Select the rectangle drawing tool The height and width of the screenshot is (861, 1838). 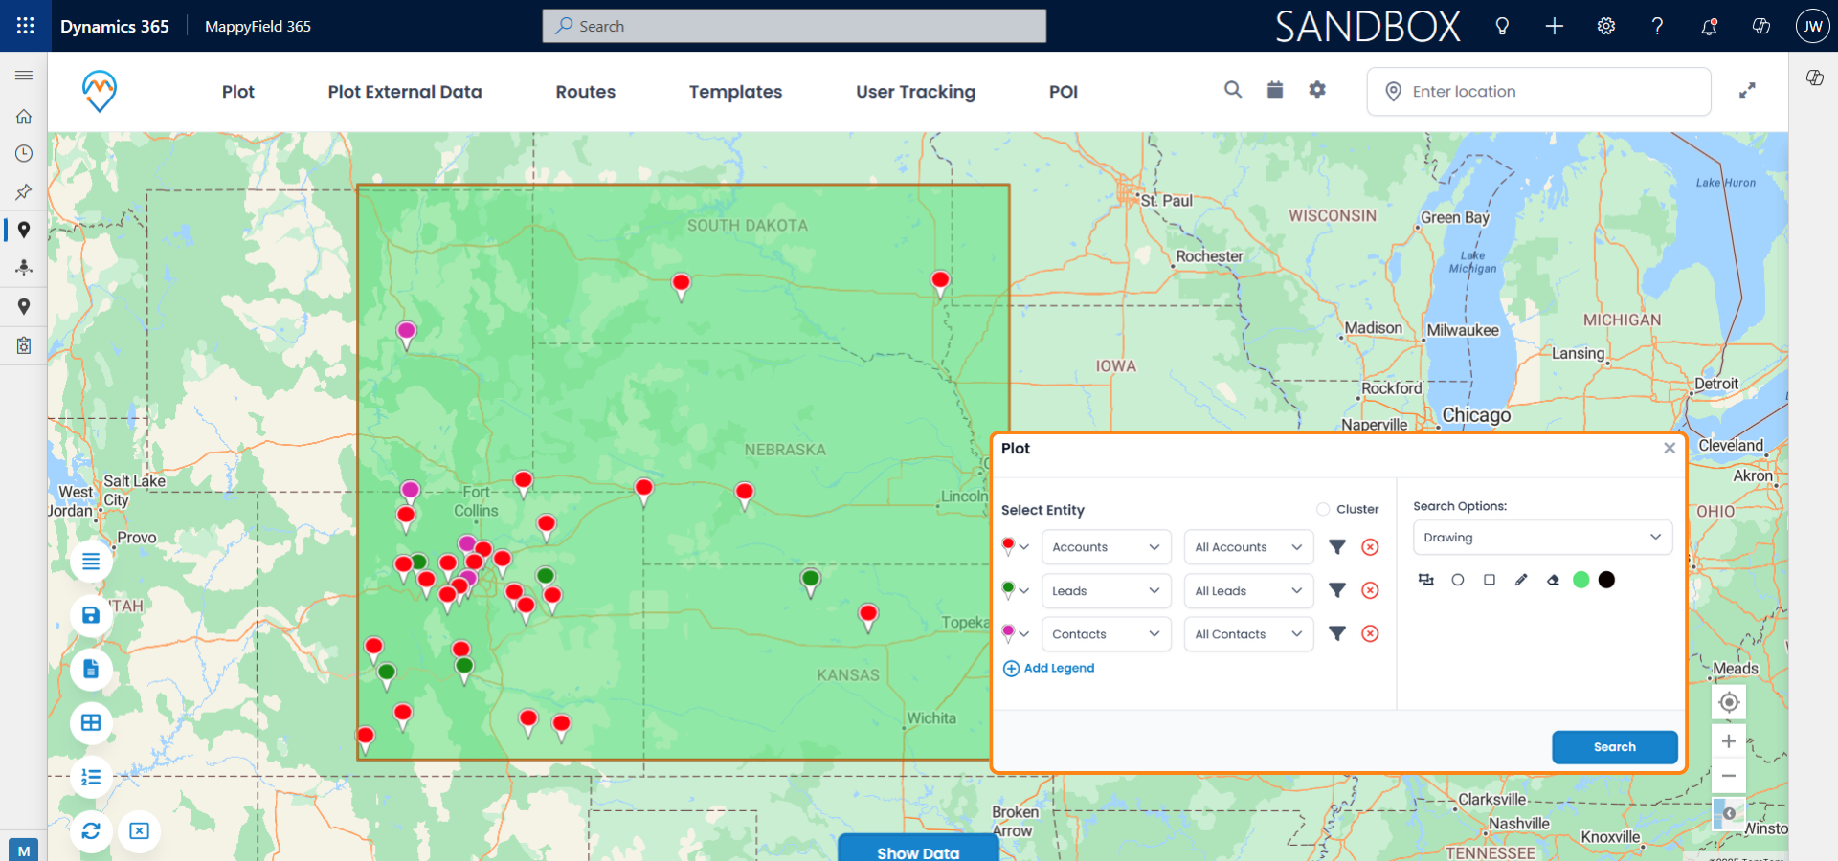point(1489,580)
